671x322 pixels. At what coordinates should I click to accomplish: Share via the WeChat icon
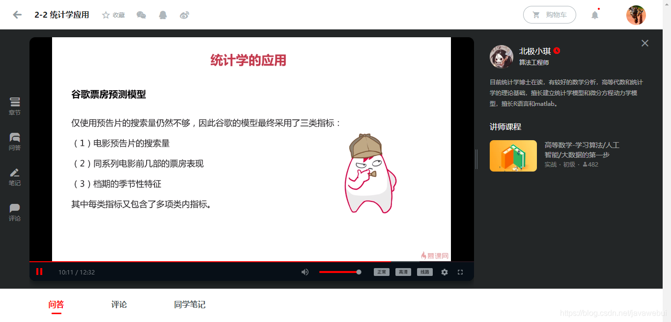tap(141, 15)
